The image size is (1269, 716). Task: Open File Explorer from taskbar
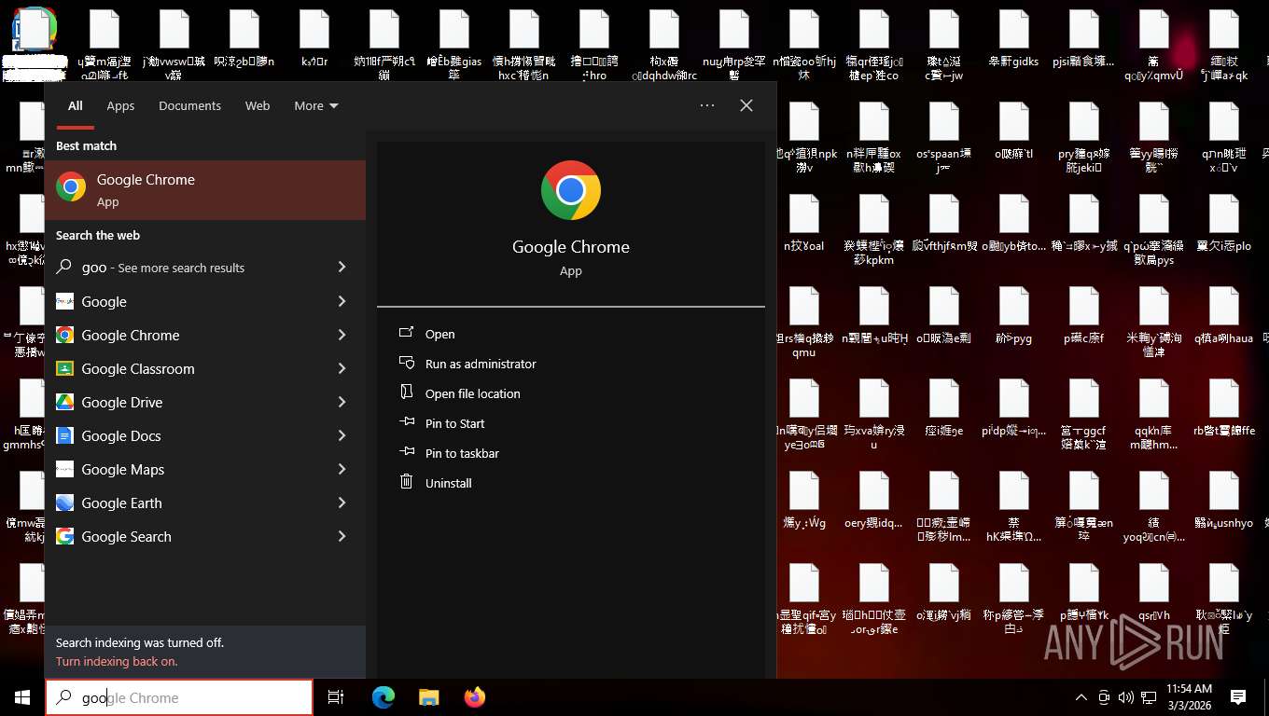pyautogui.click(x=428, y=697)
